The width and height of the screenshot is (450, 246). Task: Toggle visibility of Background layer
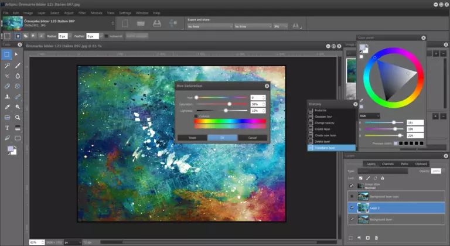(351, 219)
